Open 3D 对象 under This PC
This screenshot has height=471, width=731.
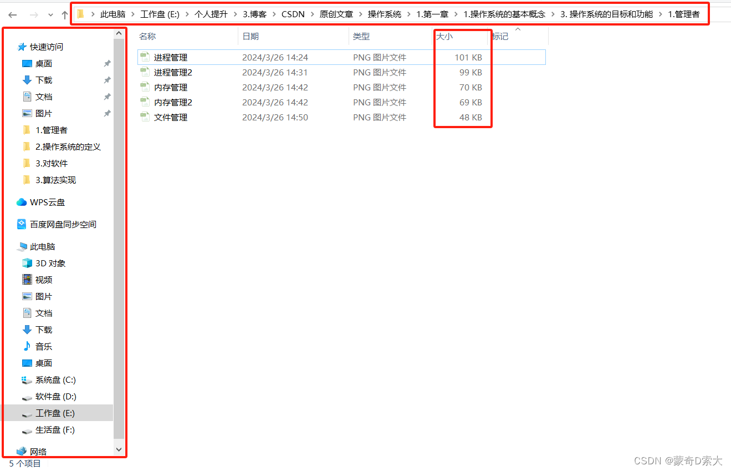tap(50, 264)
